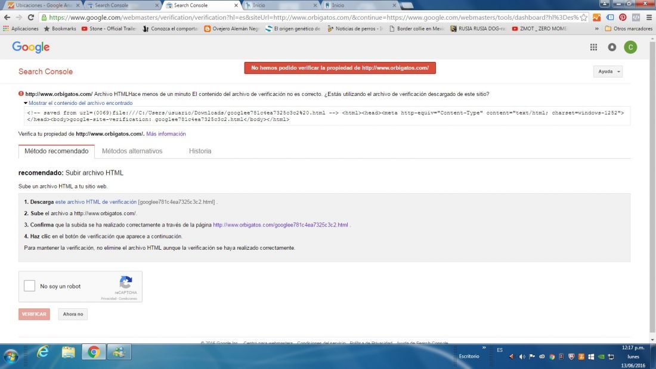This screenshot has width=656, height=369.
Task: Open the Ayuda dropdown
Action: 608,72
